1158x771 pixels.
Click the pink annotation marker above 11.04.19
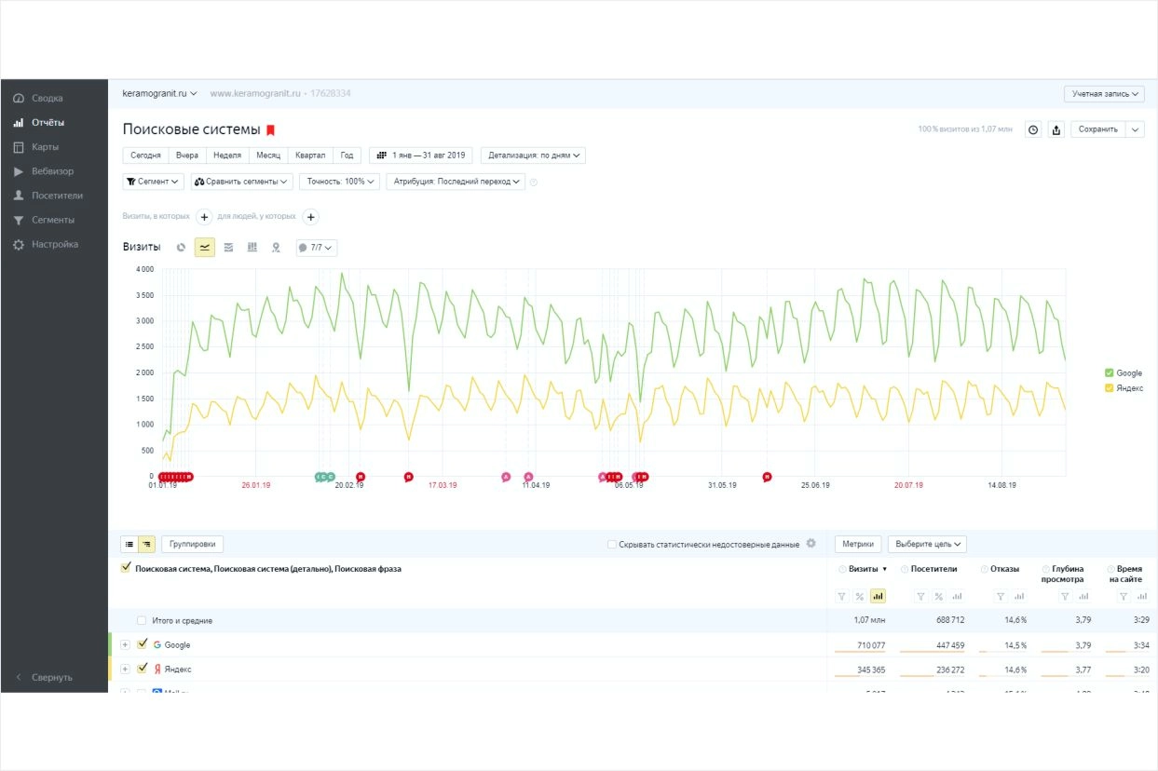point(528,477)
